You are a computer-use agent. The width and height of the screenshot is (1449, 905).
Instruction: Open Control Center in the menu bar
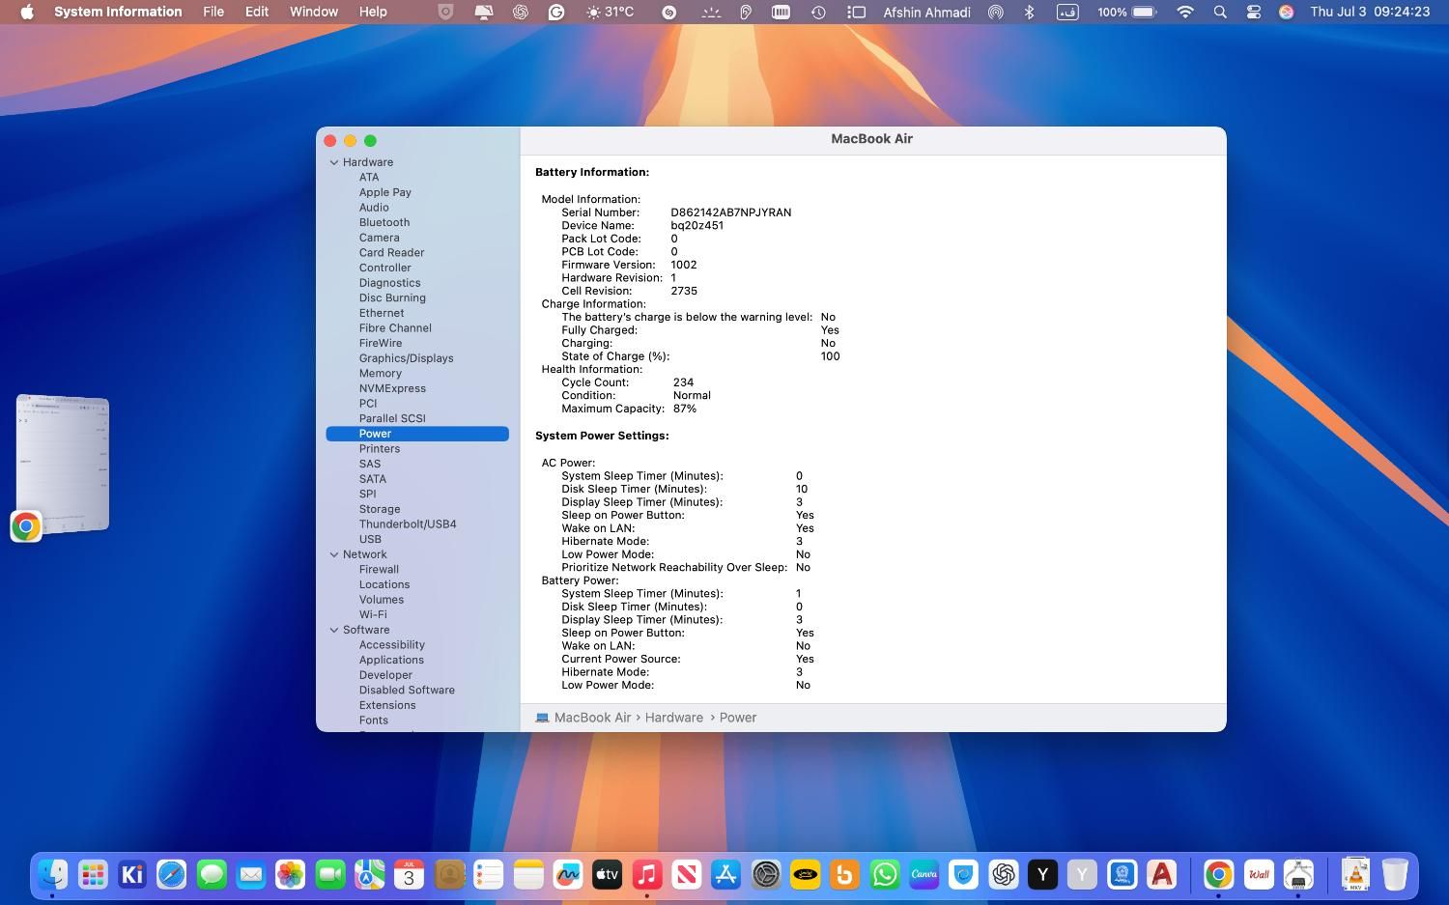click(x=1254, y=12)
